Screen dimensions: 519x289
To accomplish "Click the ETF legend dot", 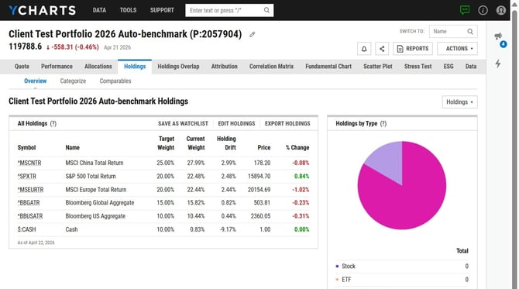I will click(x=337, y=280).
